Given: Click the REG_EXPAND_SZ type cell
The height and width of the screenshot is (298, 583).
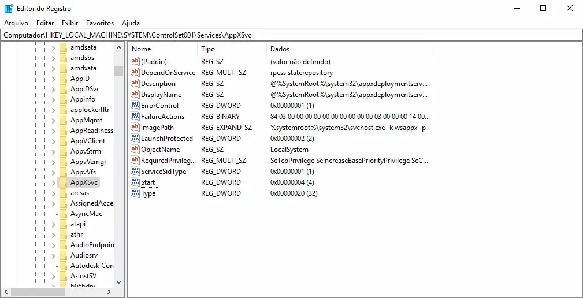Looking at the screenshot, I should point(226,128).
